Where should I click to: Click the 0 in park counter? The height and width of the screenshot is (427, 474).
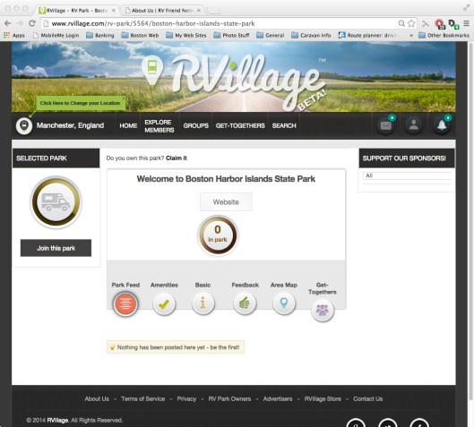point(218,235)
